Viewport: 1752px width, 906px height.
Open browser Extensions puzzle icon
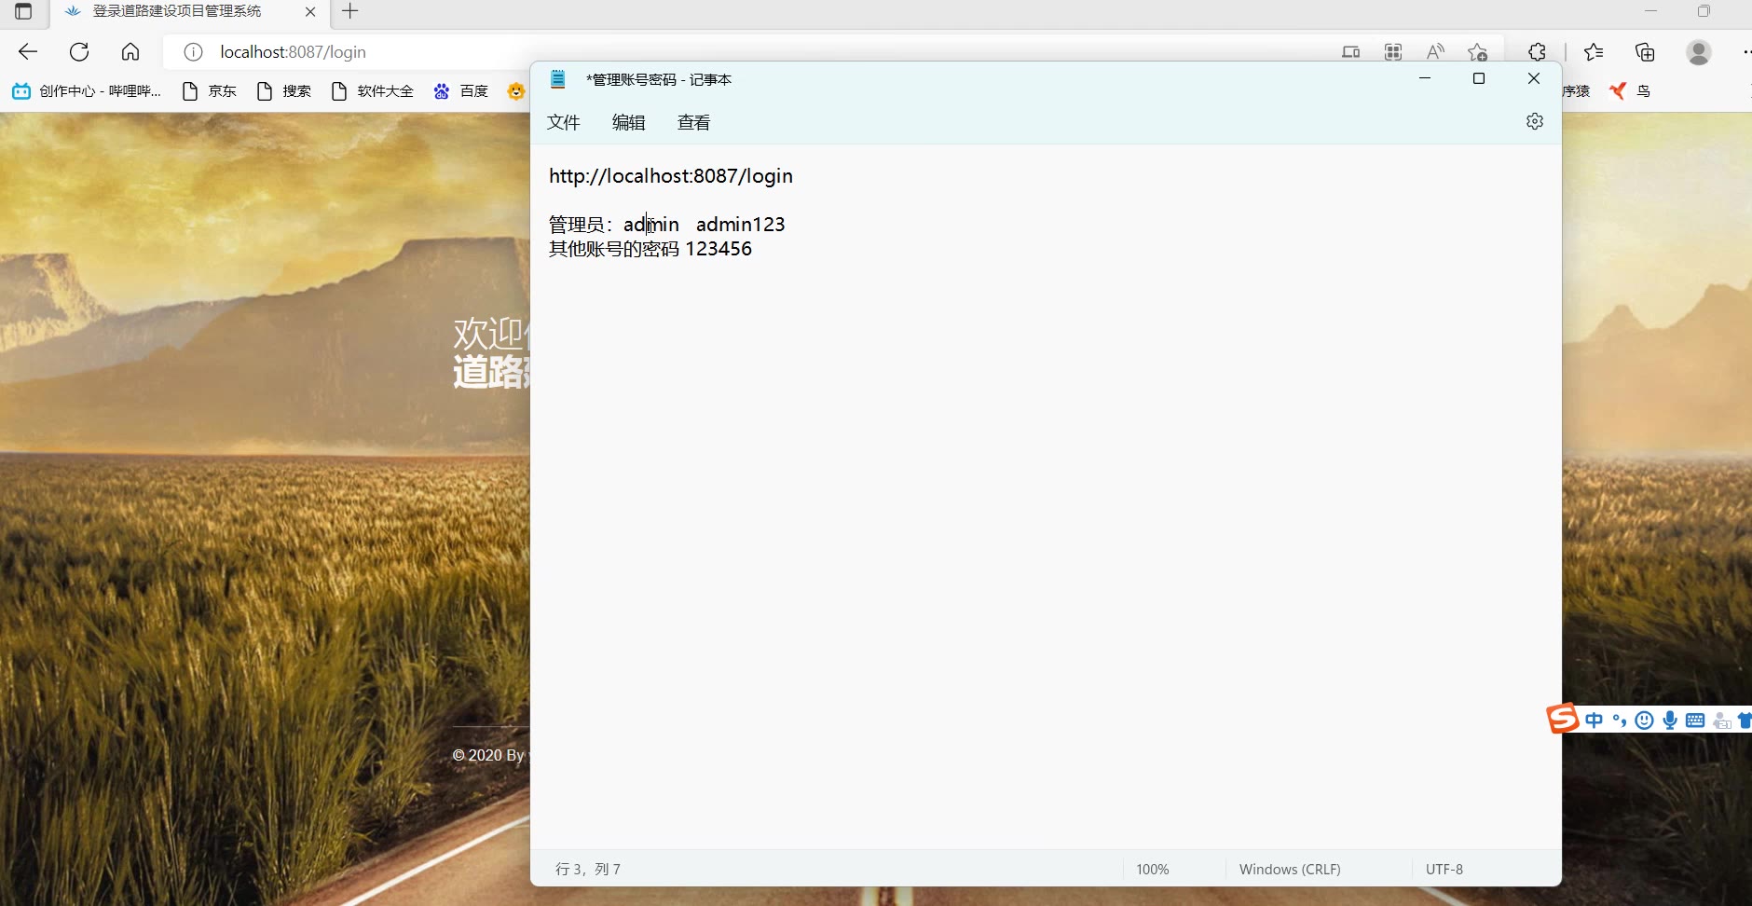1538,52
